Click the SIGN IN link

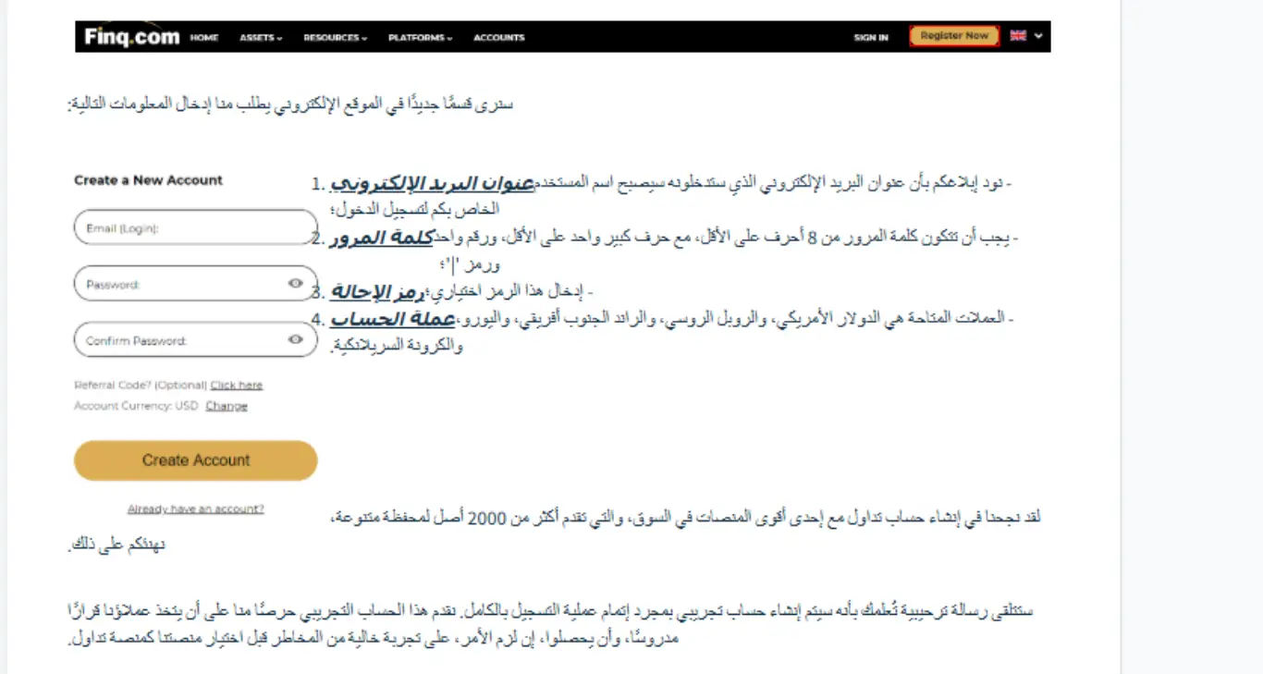[871, 38]
